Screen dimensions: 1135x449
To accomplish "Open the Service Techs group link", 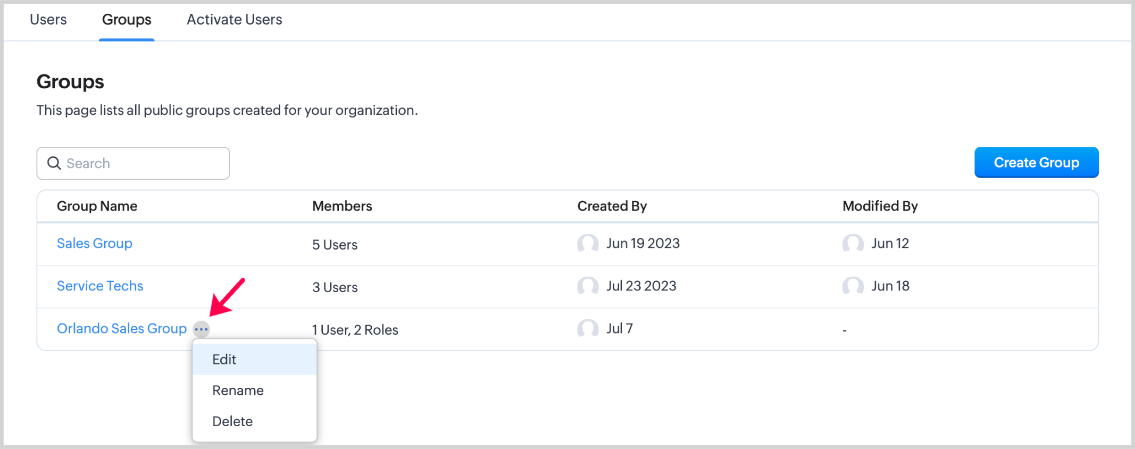I will pyautogui.click(x=100, y=286).
